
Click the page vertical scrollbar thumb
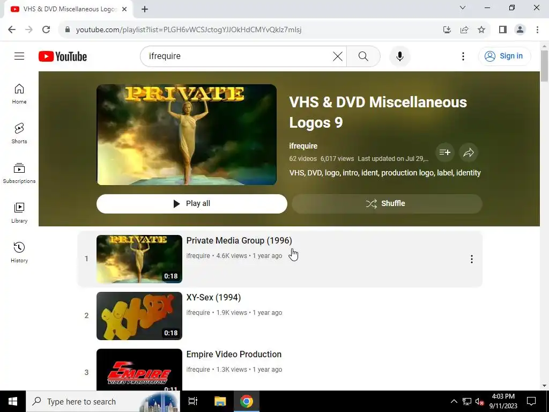[544, 66]
